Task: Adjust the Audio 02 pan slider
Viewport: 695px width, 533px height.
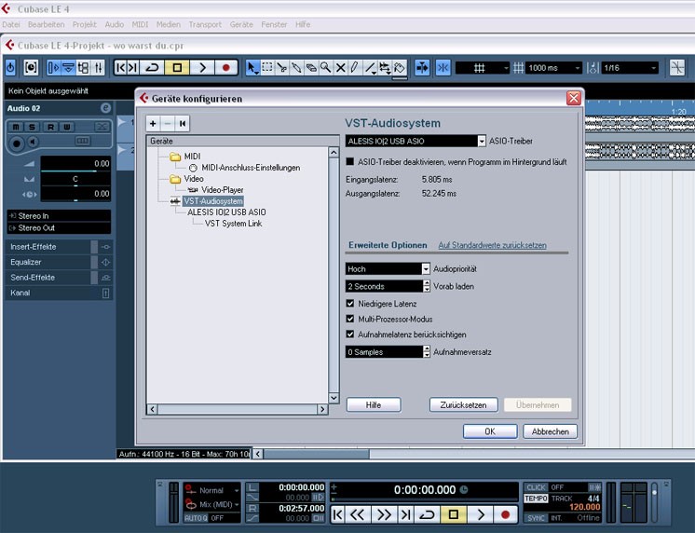Action: click(75, 179)
